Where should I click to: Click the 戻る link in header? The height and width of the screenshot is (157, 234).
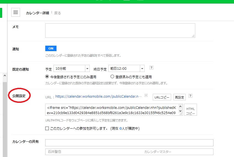pos(58,13)
